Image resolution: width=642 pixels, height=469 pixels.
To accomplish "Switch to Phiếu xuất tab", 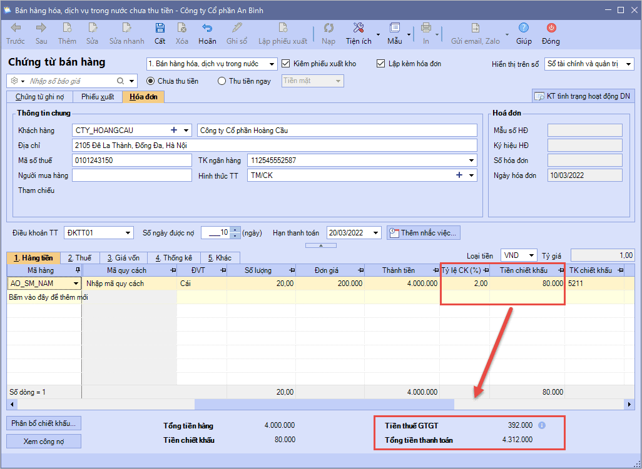I will [98, 97].
